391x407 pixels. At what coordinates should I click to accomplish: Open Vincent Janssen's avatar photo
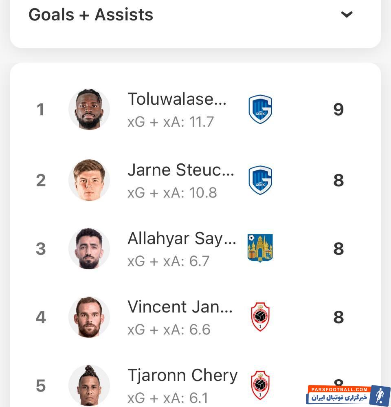tap(89, 317)
